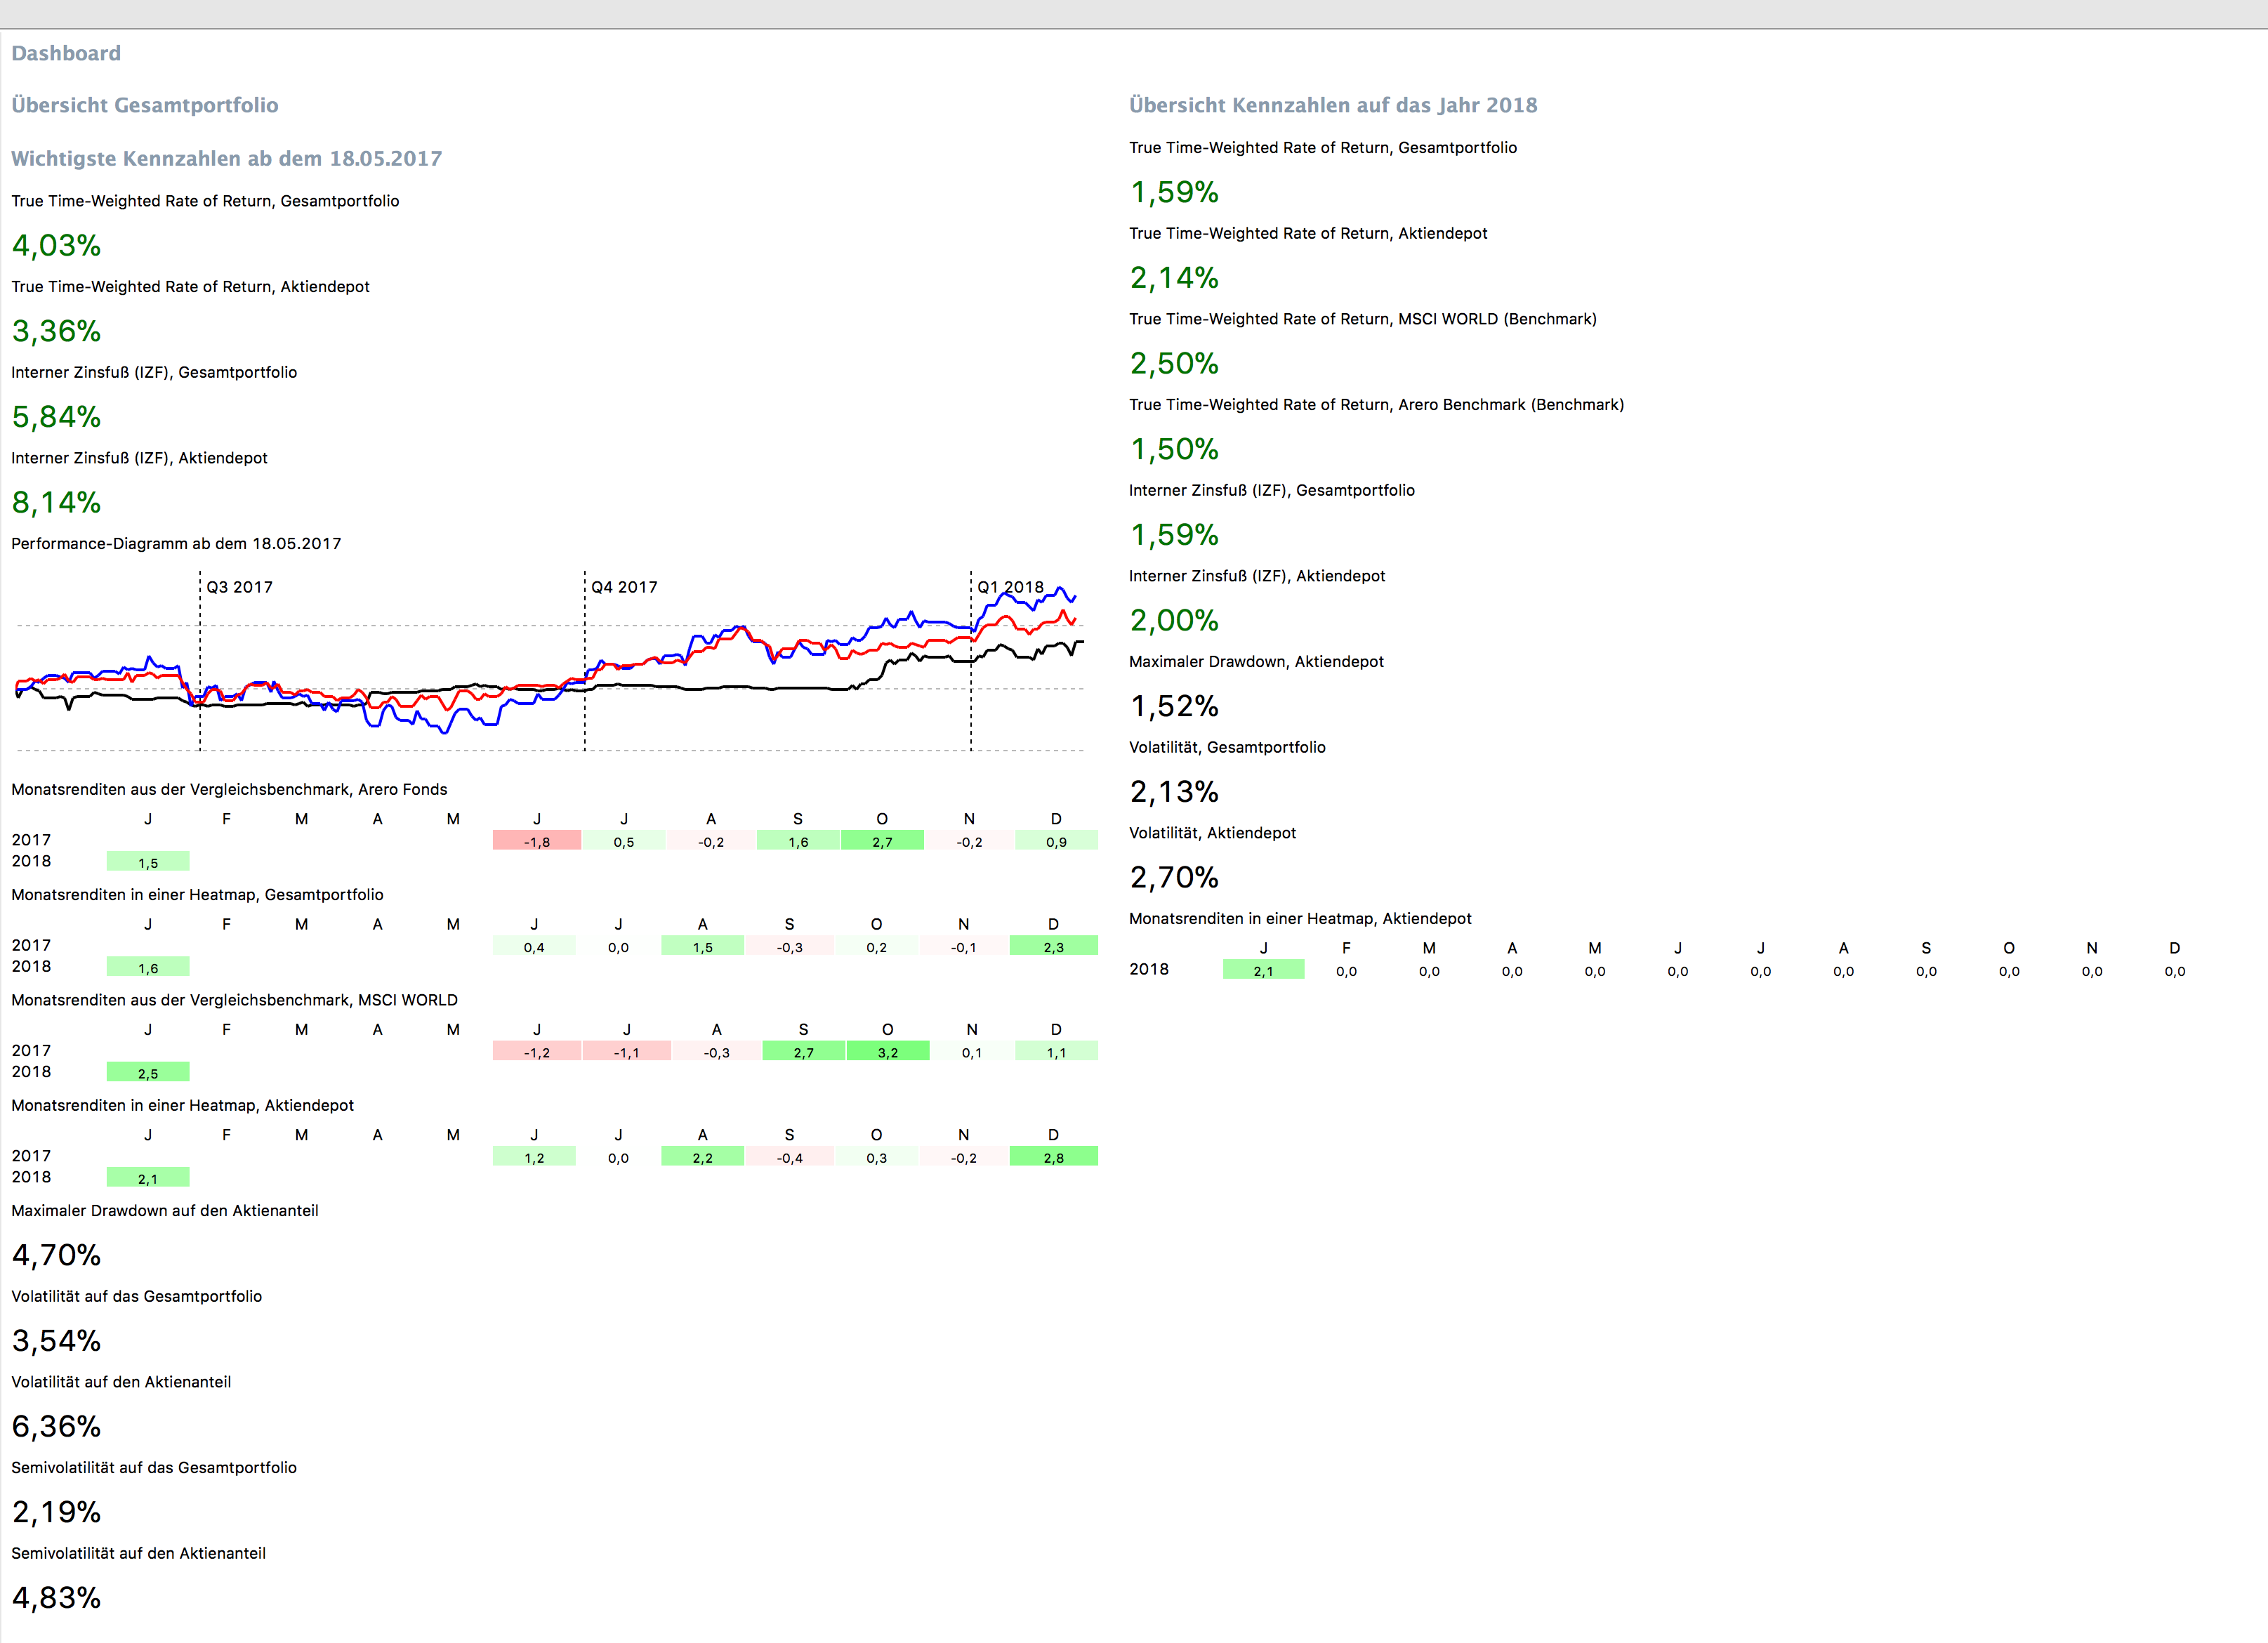The image size is (2268, 1643).
Task: Select the 1,52% Maximaler Drawdown Aktiendepot value
Action: [1174, 707]
